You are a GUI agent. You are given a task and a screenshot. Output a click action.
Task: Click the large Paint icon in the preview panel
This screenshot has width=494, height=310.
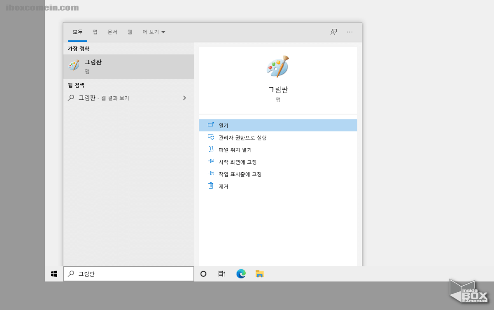(278, 66)
